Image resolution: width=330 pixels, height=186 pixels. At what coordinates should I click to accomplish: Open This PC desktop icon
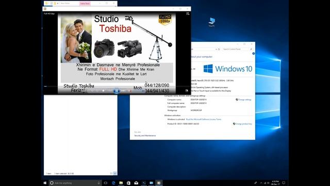pos(212,22)
